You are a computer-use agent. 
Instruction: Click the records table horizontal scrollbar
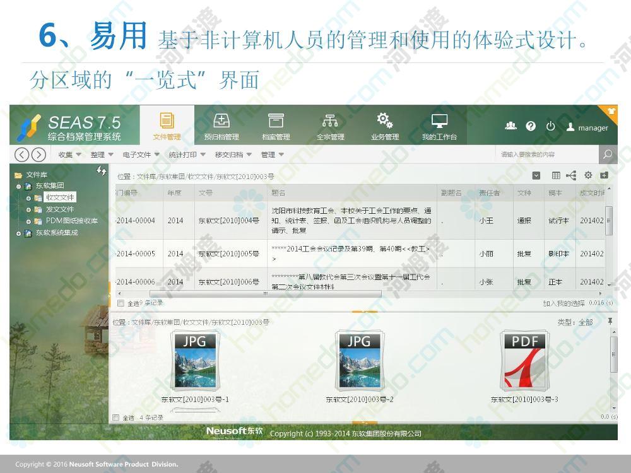click(x=266, y=294)
